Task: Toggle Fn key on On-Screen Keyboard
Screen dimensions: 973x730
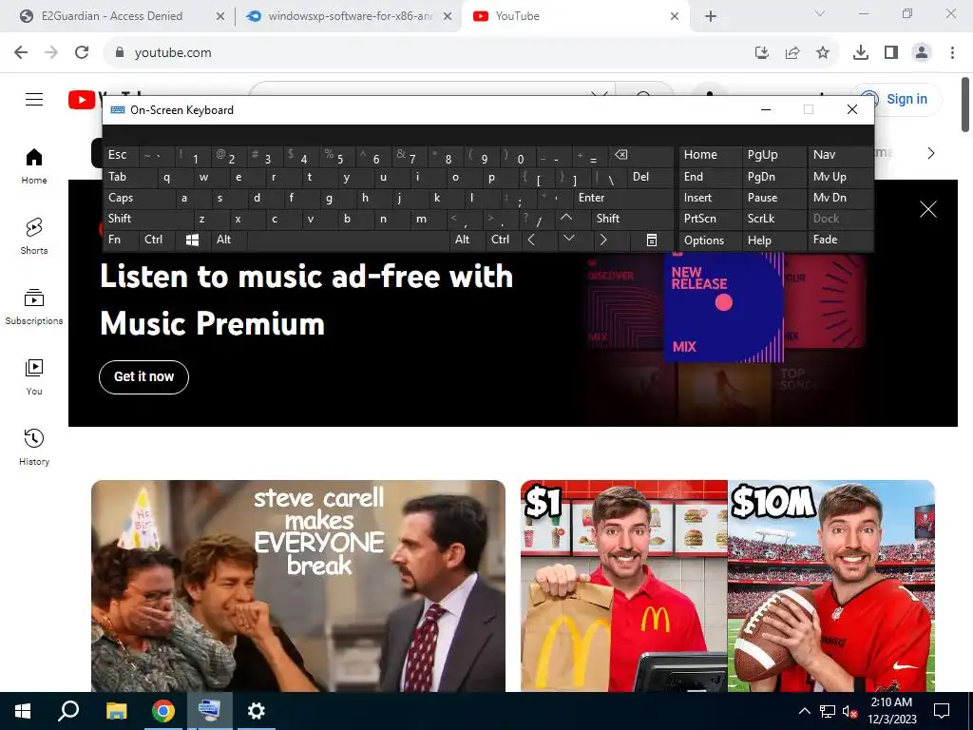Action: (121, 240)
